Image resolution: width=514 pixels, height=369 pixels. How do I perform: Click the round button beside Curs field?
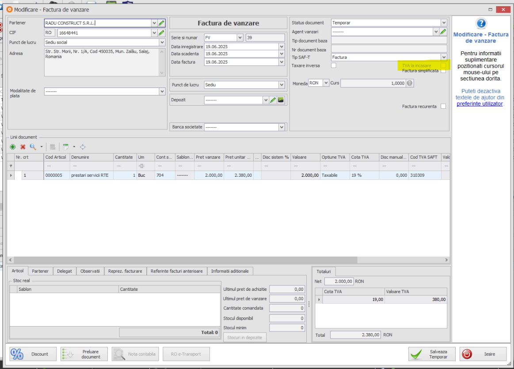(410, 83)
